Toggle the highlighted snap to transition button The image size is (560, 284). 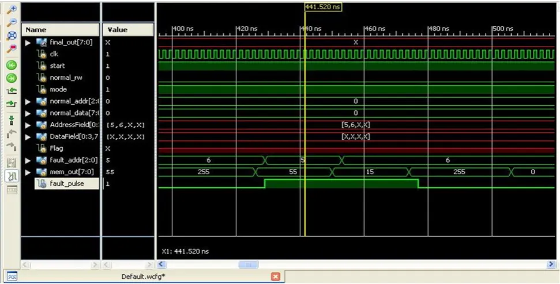(x=12, y=176)
